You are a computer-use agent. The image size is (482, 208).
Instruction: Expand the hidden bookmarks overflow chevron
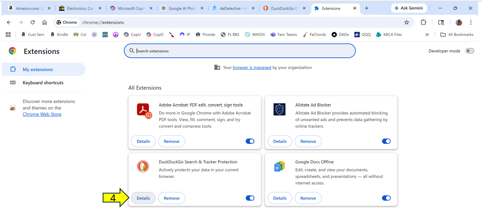(x=427, y=35)
